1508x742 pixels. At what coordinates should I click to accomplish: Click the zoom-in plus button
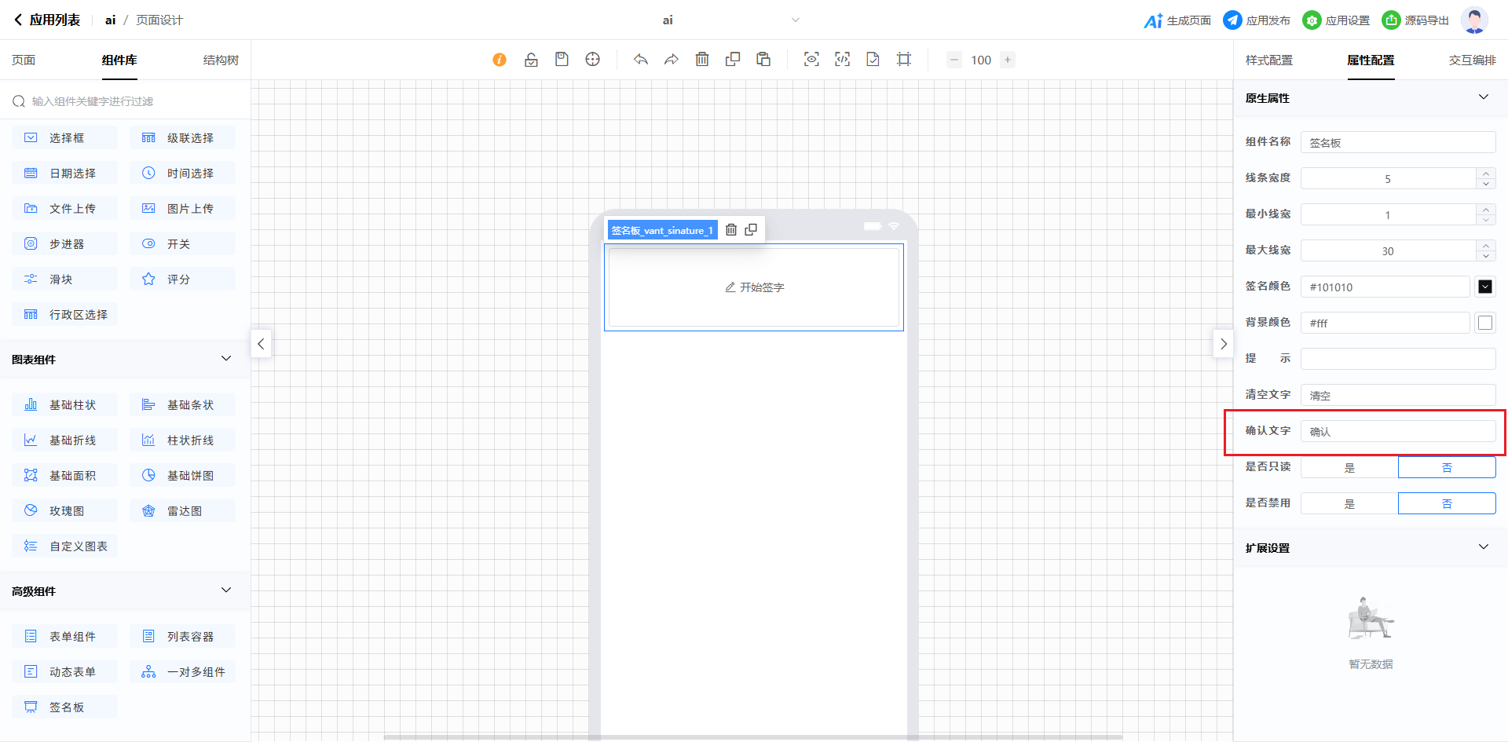[1008, 60]
